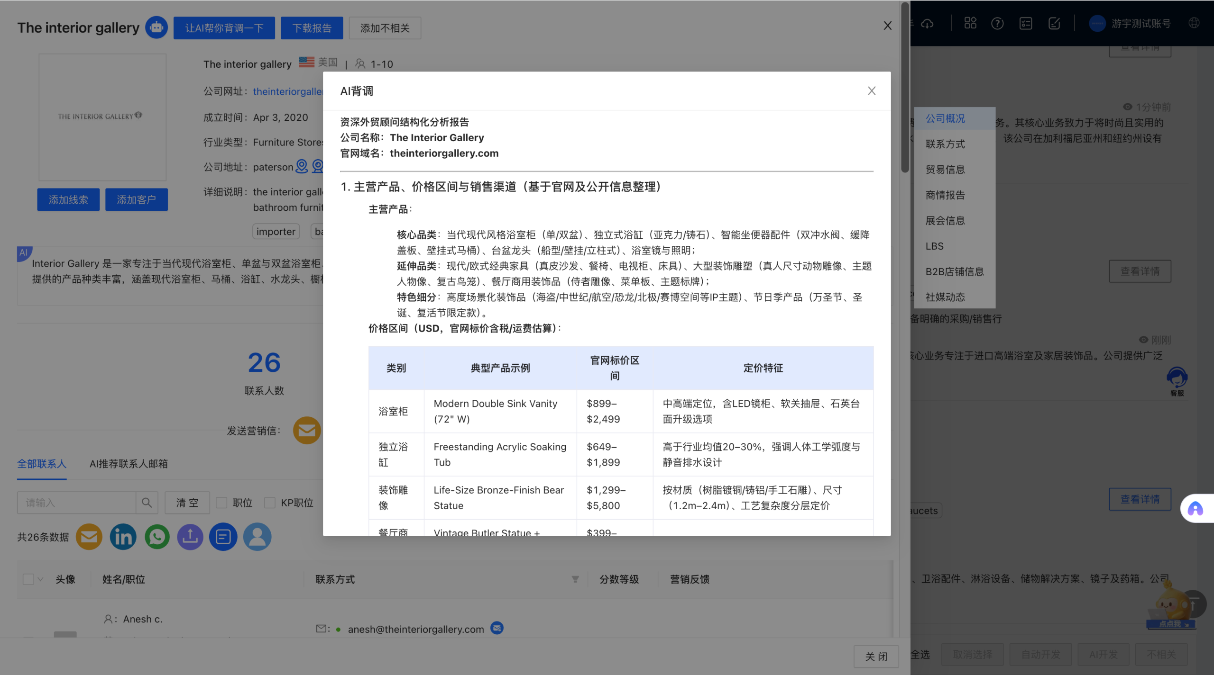Close the AI背调 dialog
Image resolution: width=1214 pixels, height=675 pixels.
872,91
